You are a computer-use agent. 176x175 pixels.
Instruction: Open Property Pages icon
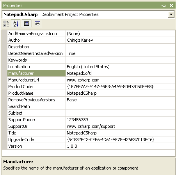coord(37,24)
